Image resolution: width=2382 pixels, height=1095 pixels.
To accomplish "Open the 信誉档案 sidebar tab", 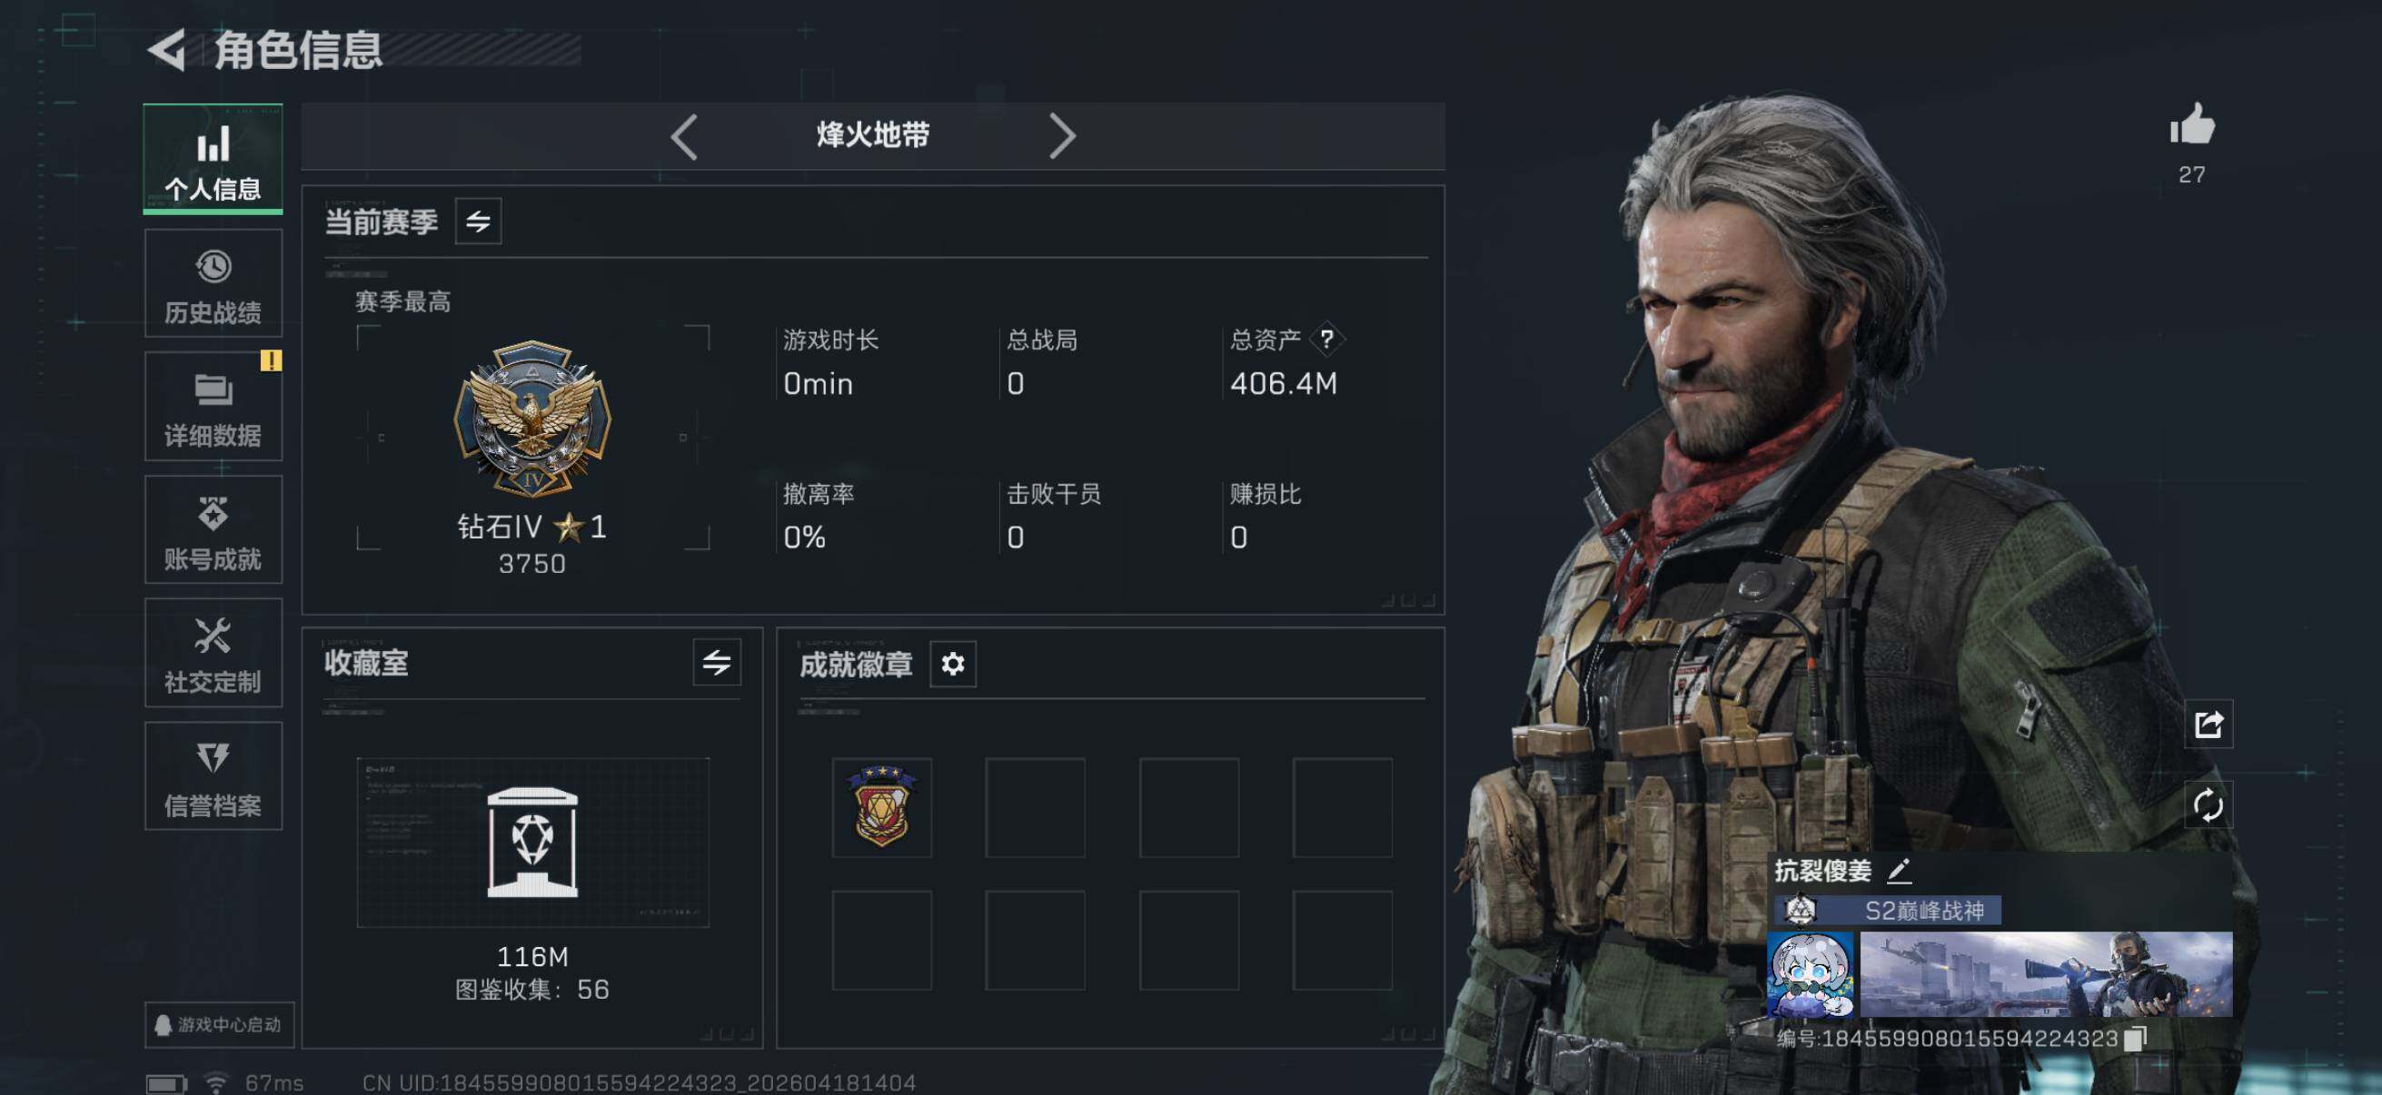I will [x=213, y=776].
